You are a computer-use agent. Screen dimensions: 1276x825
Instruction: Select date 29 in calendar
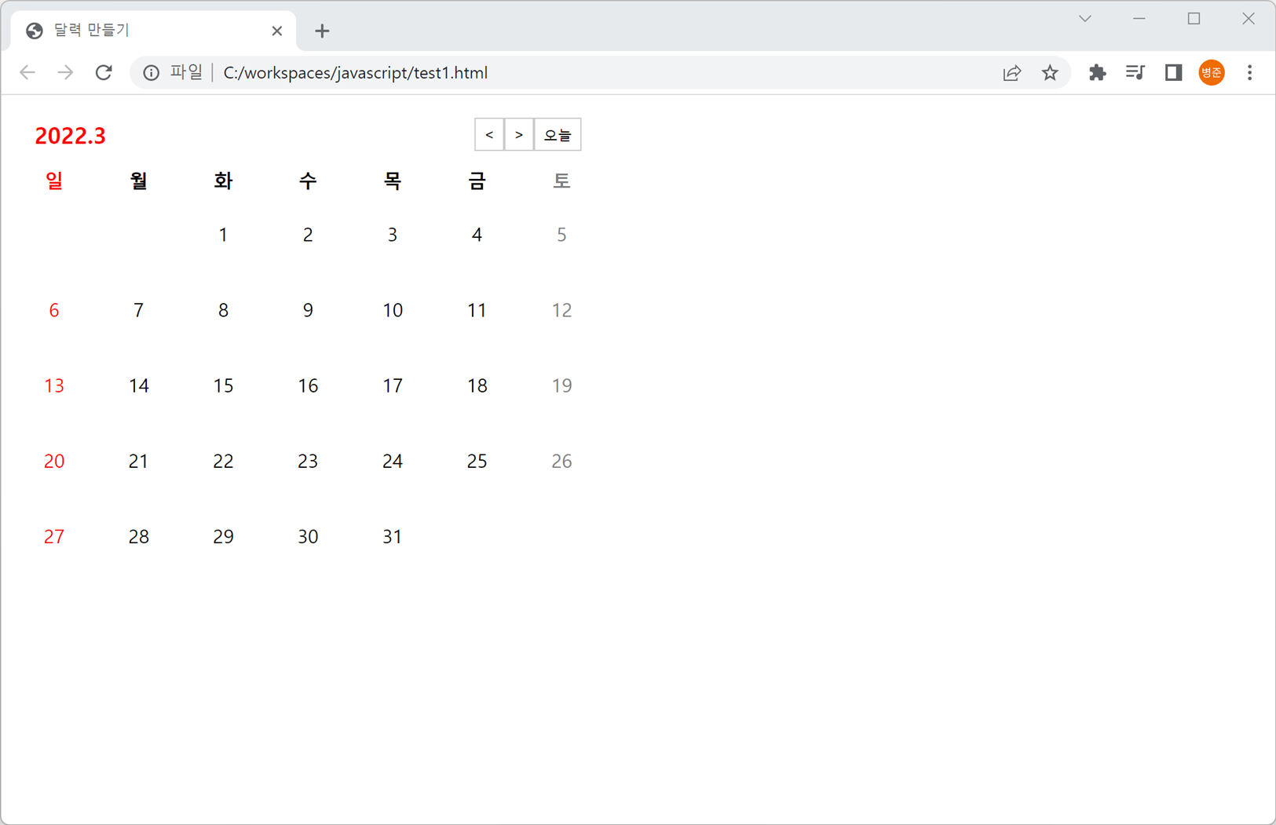(x=223, y=536)
